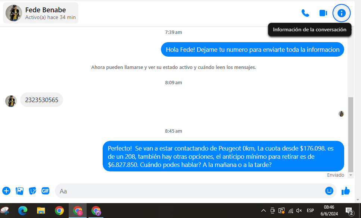Open Fede Benabe profile header
The image size is (361, 218).
pyautogui.click(x=41, y=13)
